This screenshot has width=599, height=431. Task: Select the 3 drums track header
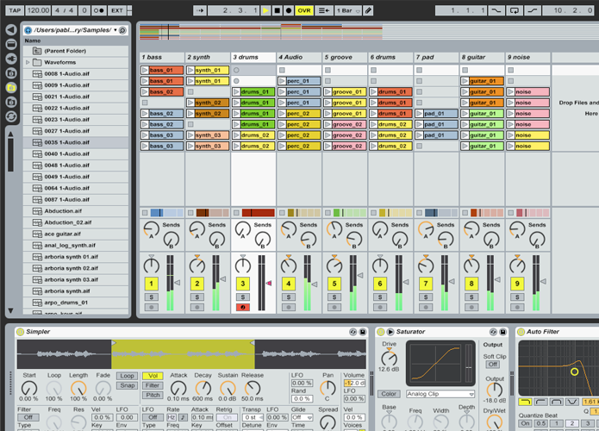pyautogui.click(x=253, y=57)
